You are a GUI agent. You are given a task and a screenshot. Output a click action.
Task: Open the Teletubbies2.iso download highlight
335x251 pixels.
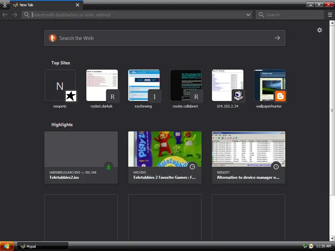[81, 157]
